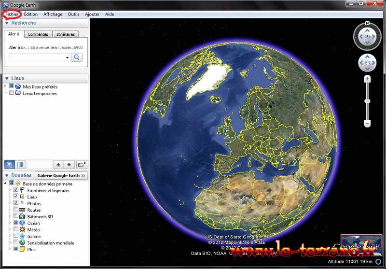
Task: Toggle the transparency panel icon in Lieux toolbar
Action: point(20,164)
